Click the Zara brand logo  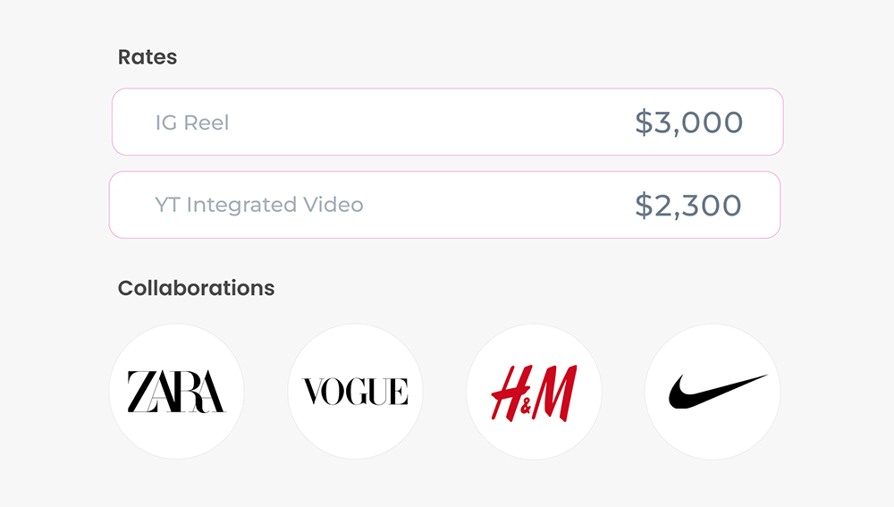[x=176, y=392]
